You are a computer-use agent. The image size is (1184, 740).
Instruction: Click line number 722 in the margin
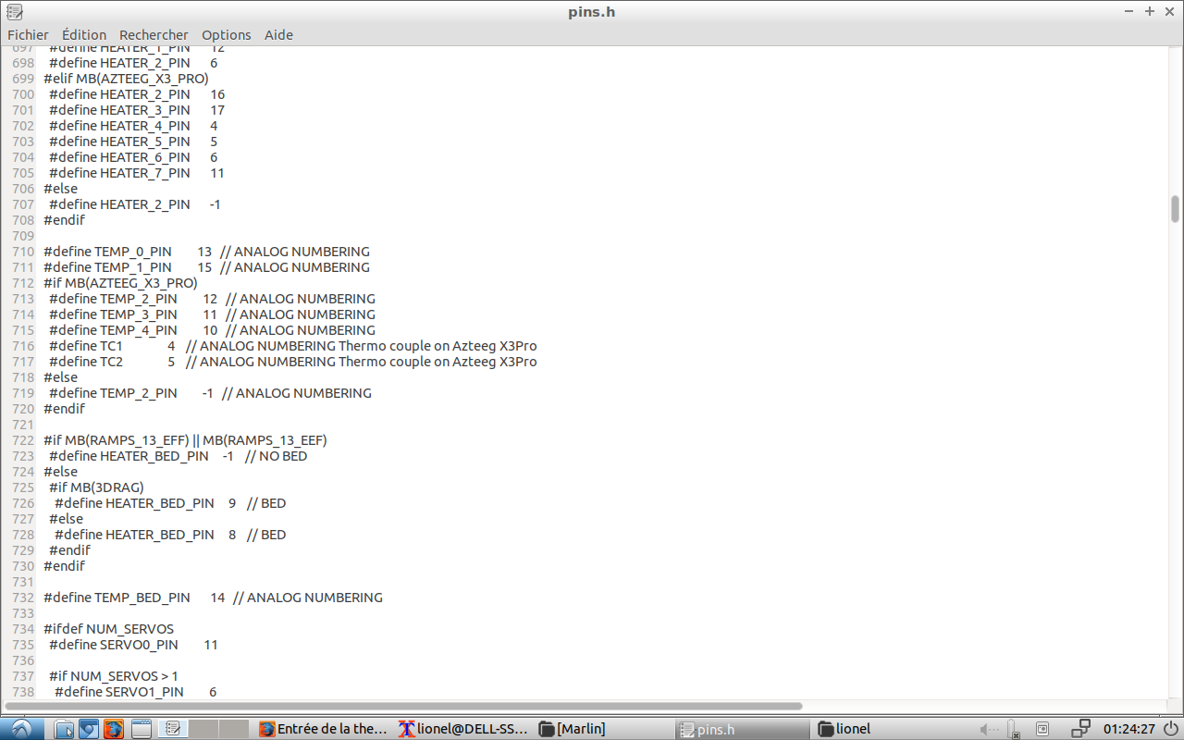pyautogui.click(x=23, y=440)
